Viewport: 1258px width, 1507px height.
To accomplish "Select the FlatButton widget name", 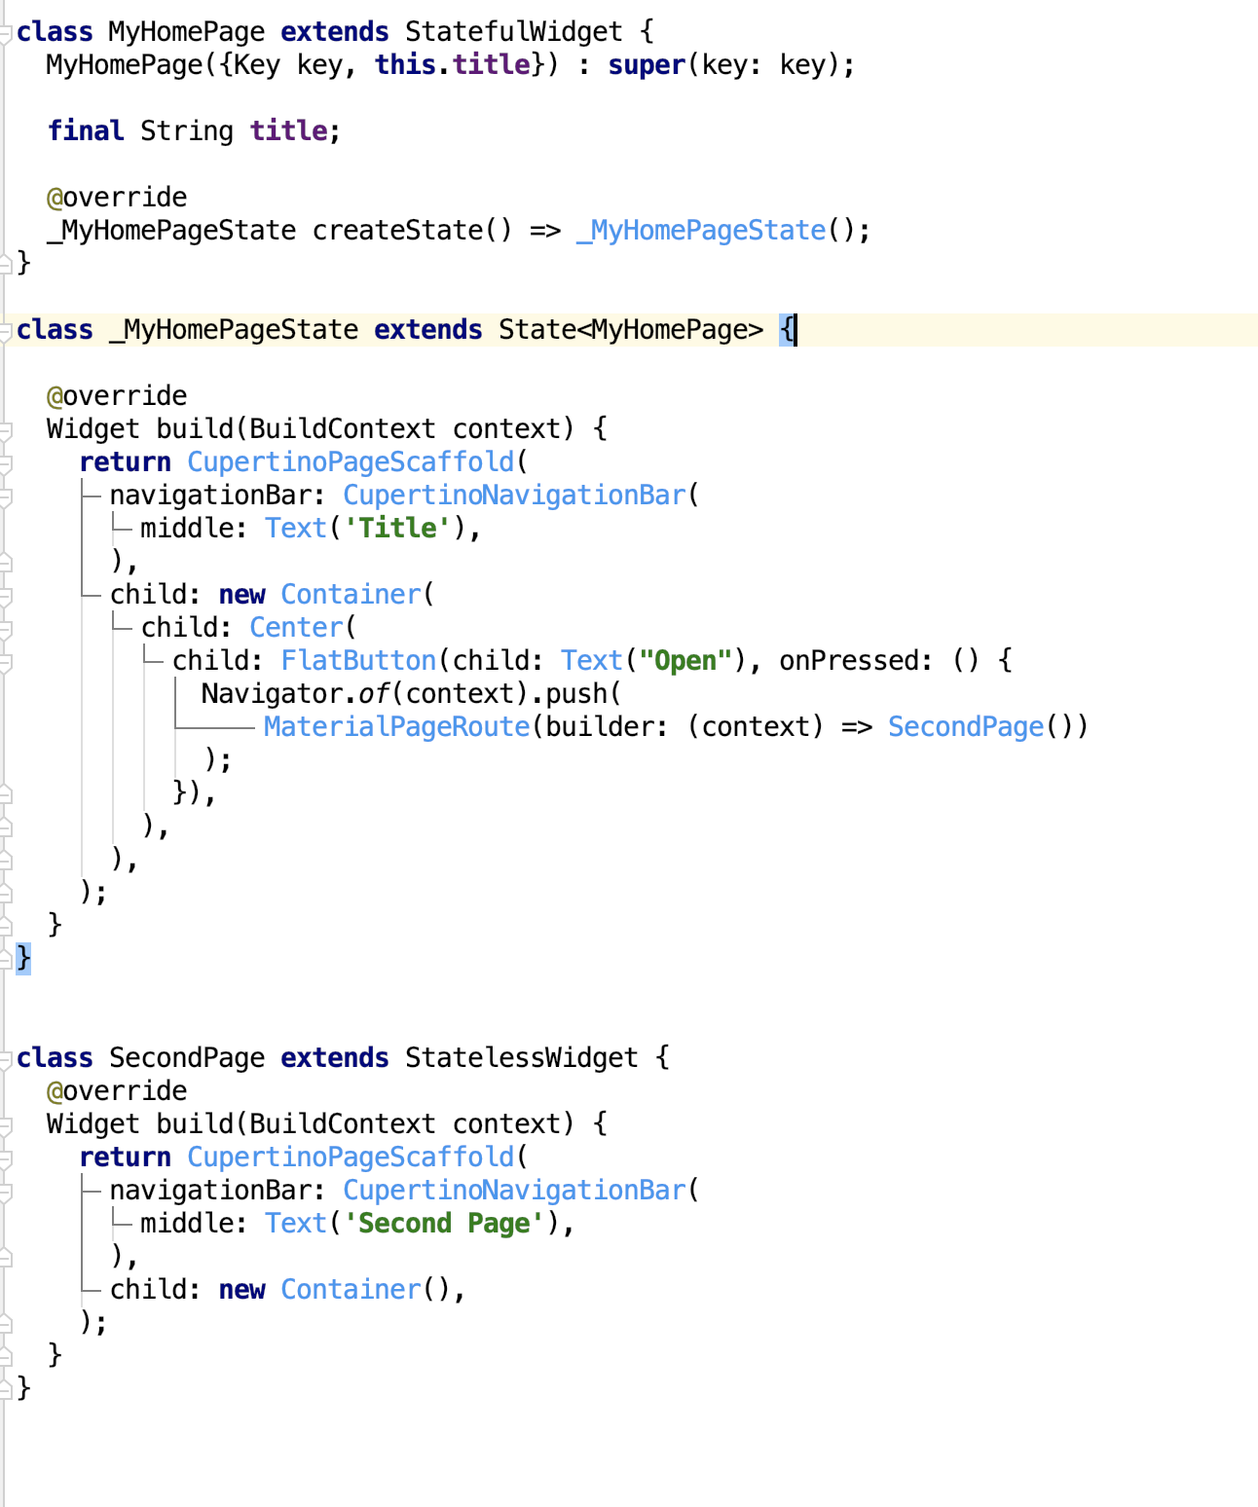I will tap(357, 660).
